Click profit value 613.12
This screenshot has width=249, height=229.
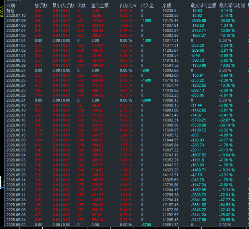98,85
